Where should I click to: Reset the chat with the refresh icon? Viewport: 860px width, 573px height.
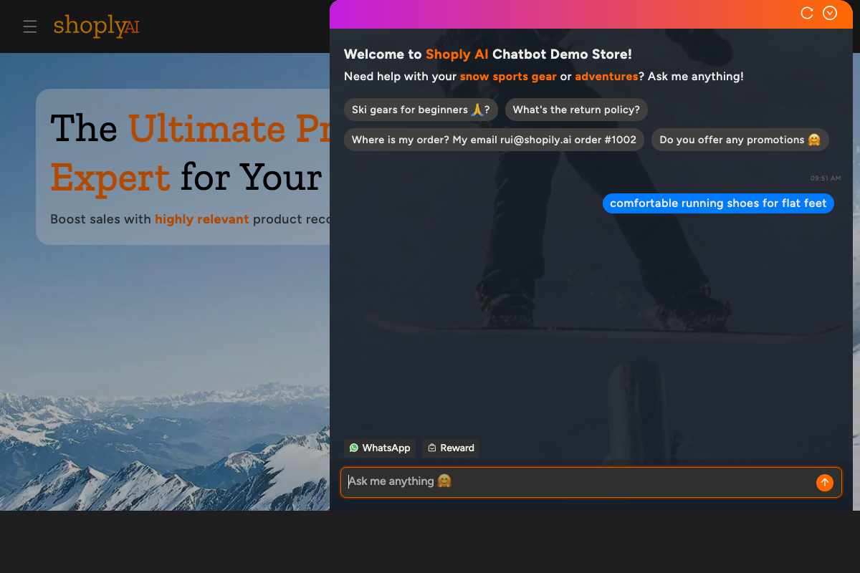tap(807, 13)
